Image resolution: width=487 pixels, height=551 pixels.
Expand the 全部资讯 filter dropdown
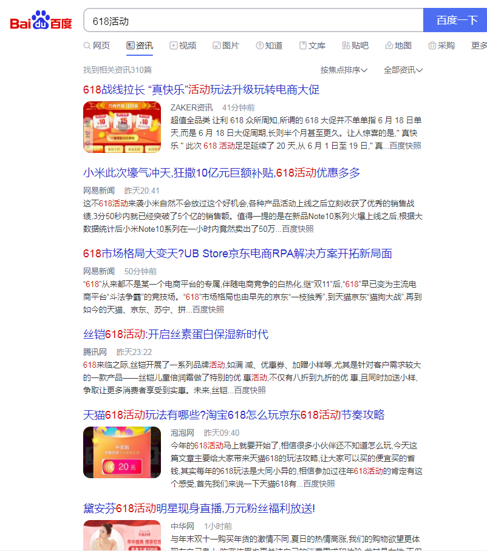coord(403,70)
